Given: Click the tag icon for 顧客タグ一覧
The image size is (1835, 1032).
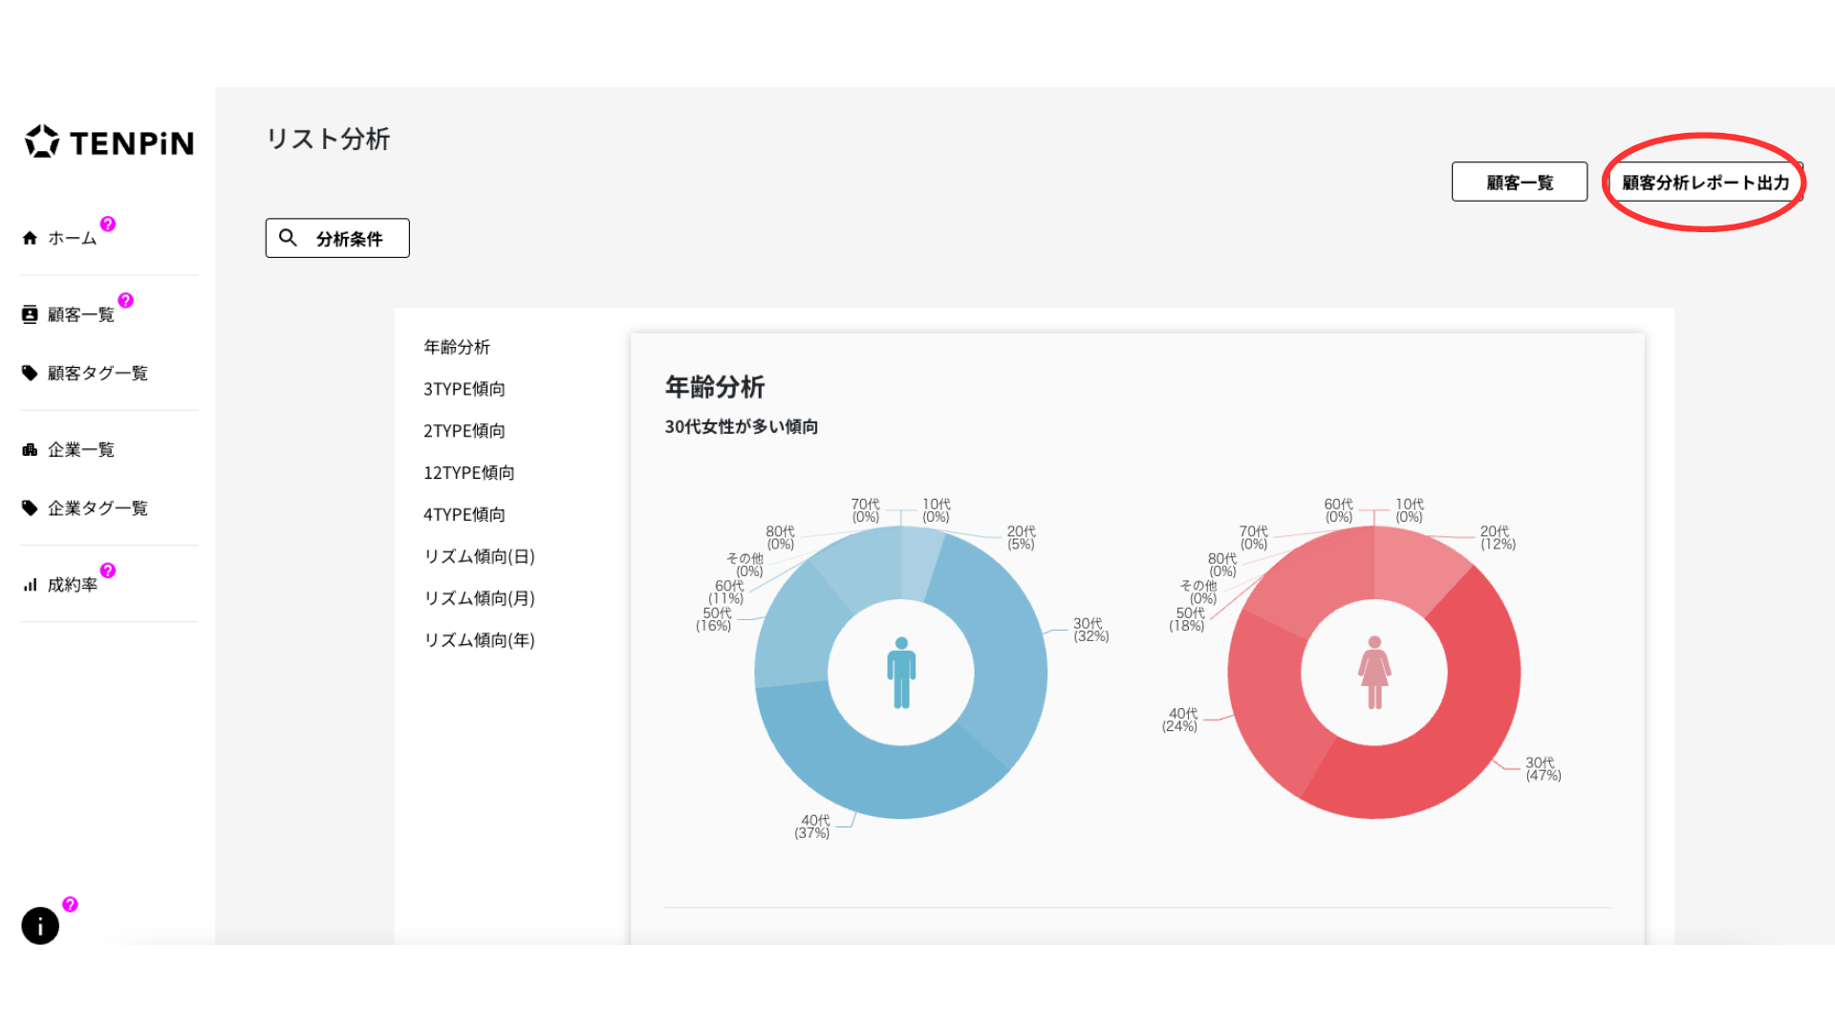Looking at the screenshot, I should pos(30,374).
